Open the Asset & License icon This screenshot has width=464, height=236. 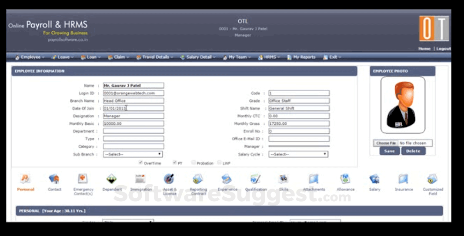pyautogui.click(x=169, y=179)
